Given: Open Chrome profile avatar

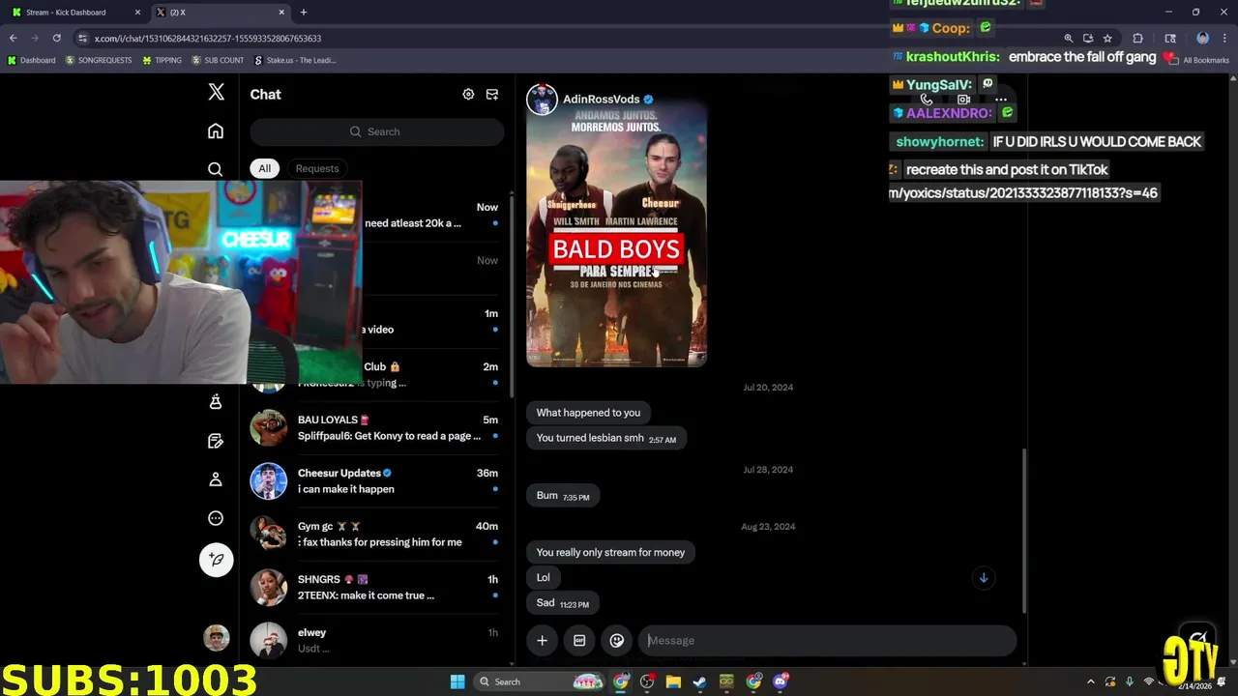Looking at the screenshot, I should pos(1202,38).
